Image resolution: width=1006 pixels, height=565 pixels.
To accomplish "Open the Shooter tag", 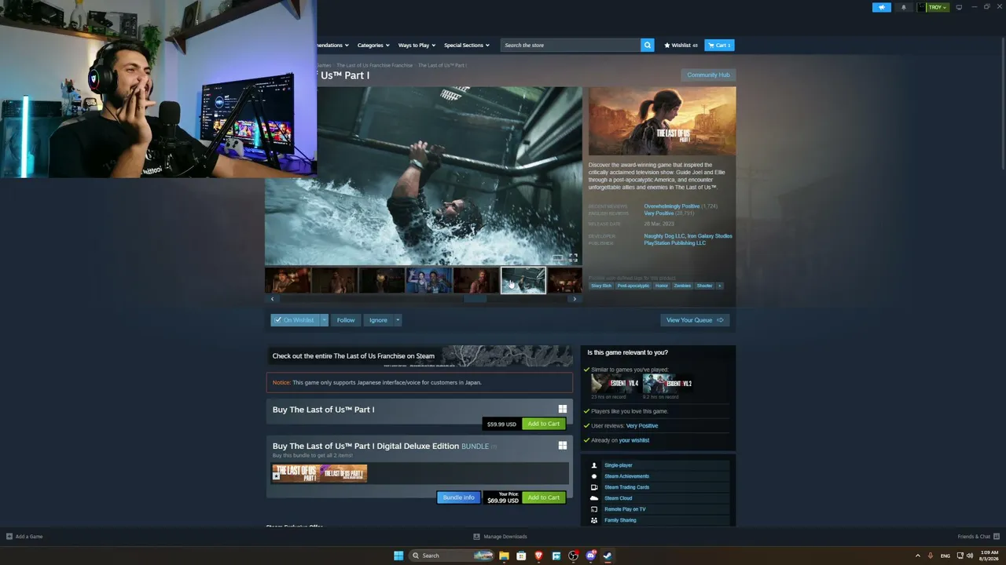I will 704,286.
